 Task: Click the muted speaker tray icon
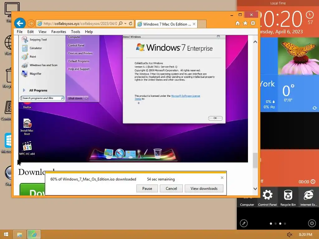point(289,235)
